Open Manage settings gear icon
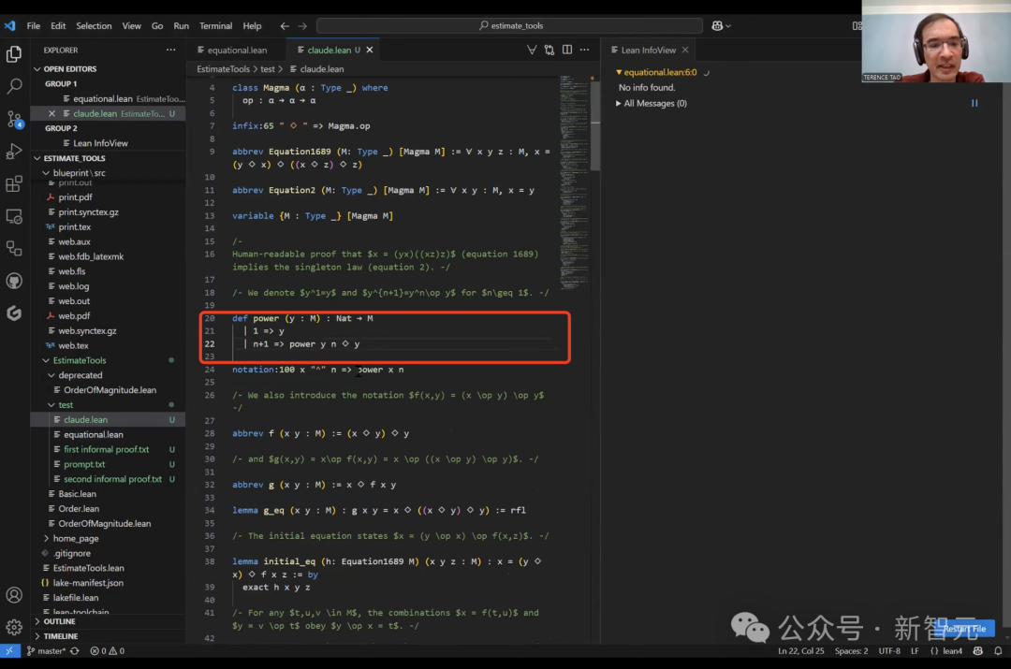The width and height of the screenshot is (1011, 669). (14, 627)
